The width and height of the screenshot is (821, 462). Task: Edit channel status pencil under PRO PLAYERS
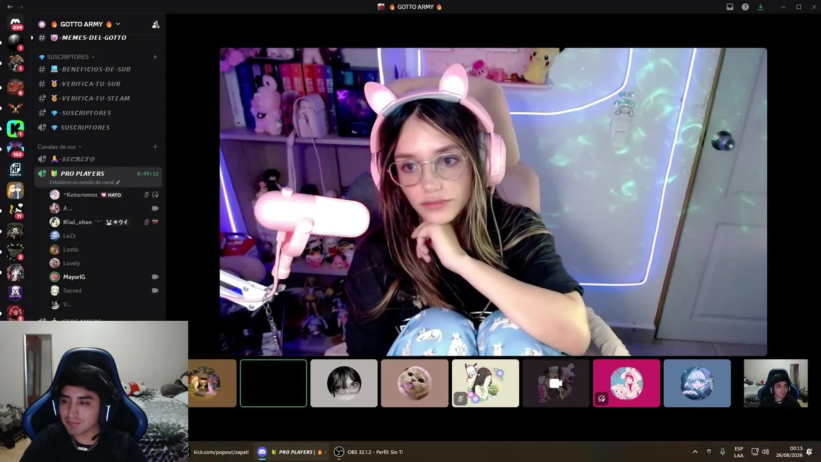tap(118, 182)
